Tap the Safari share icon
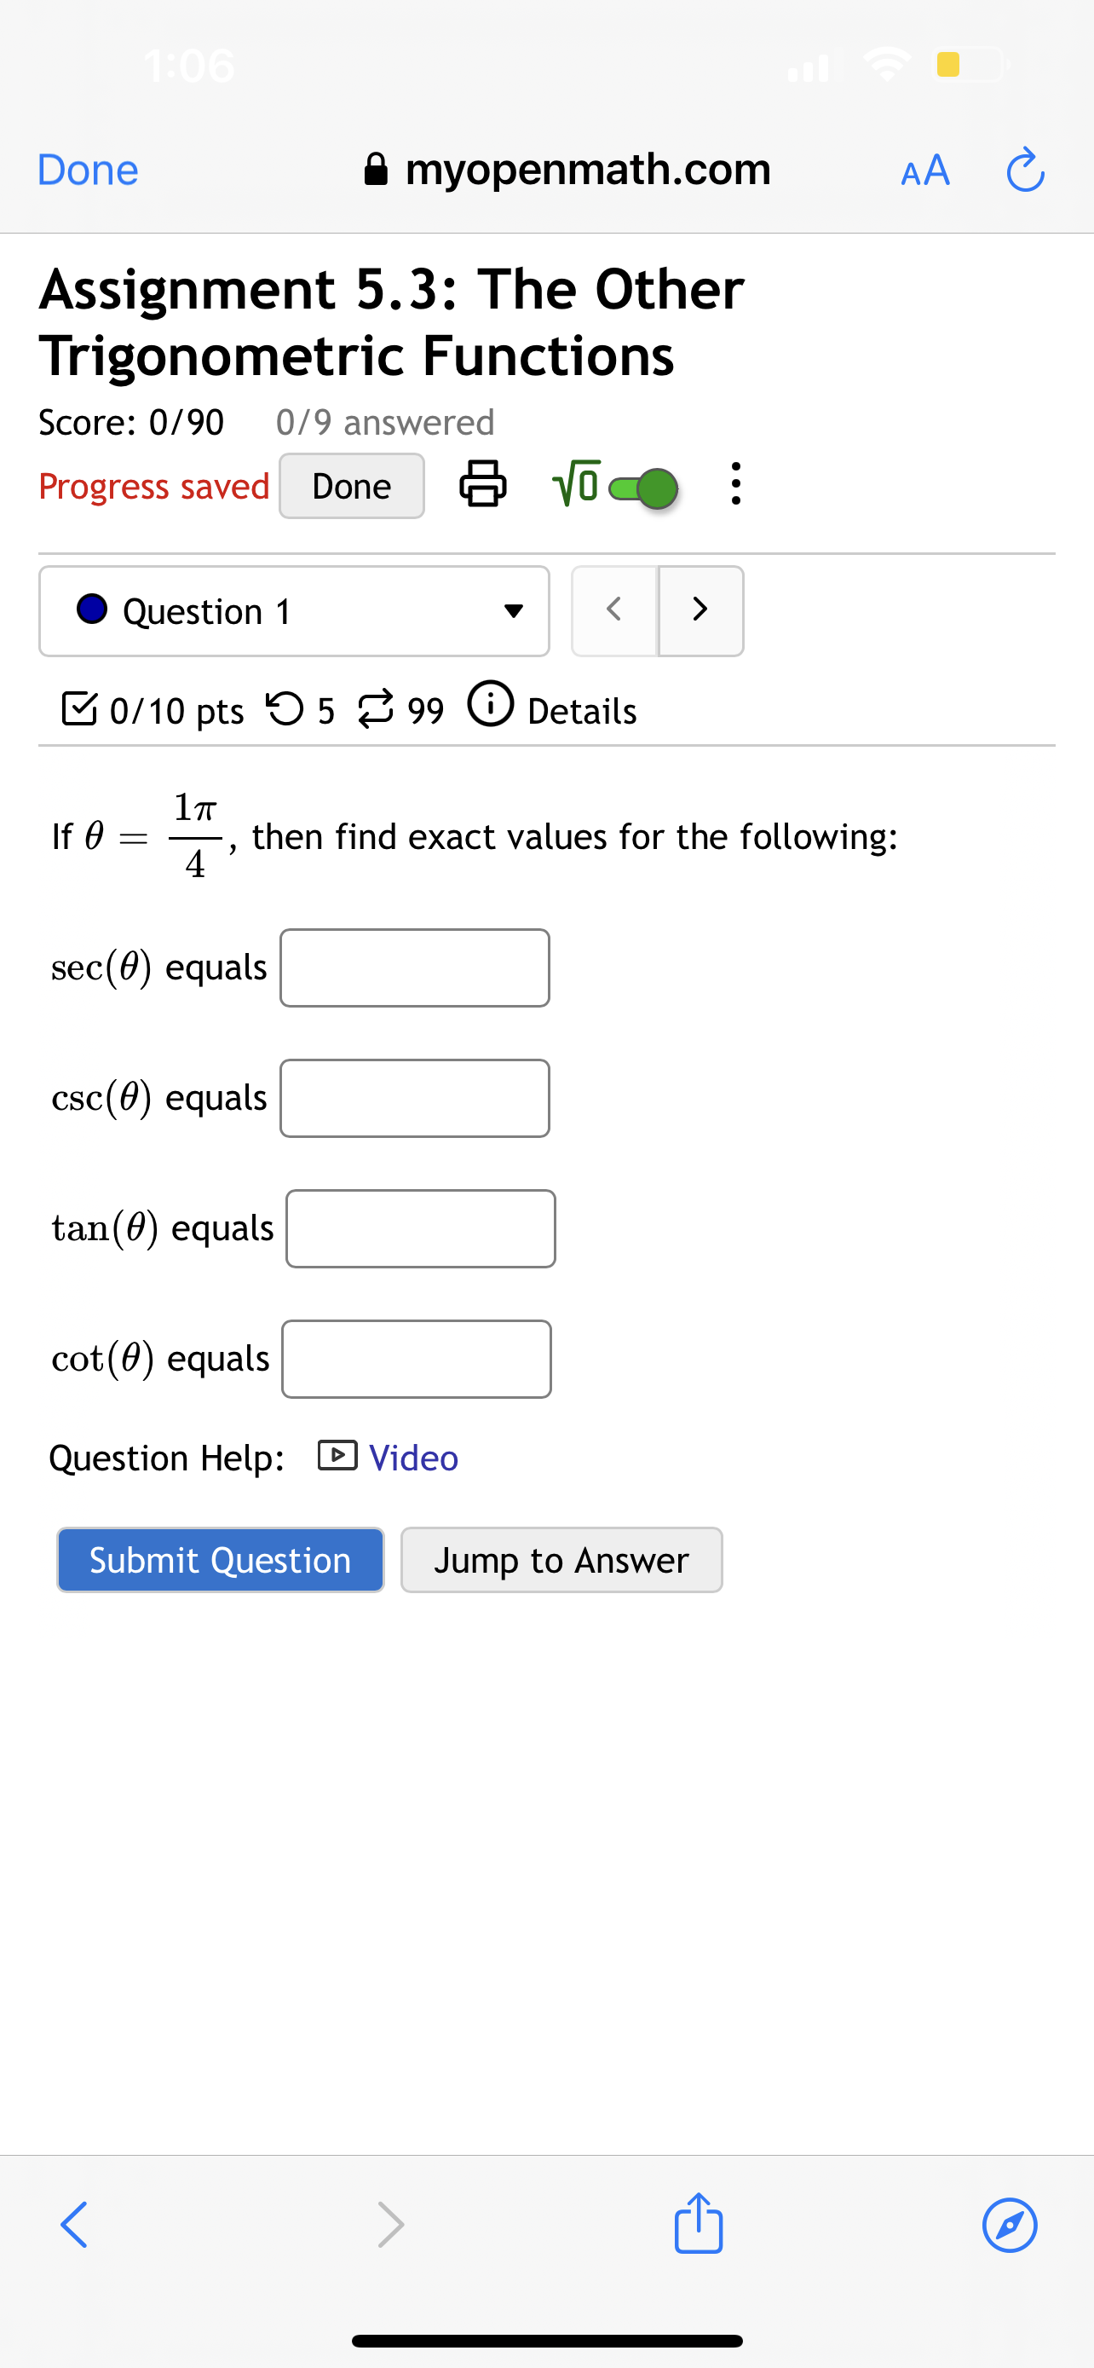Viewport: 1094px width, 2368px height. coord(698,2226)
